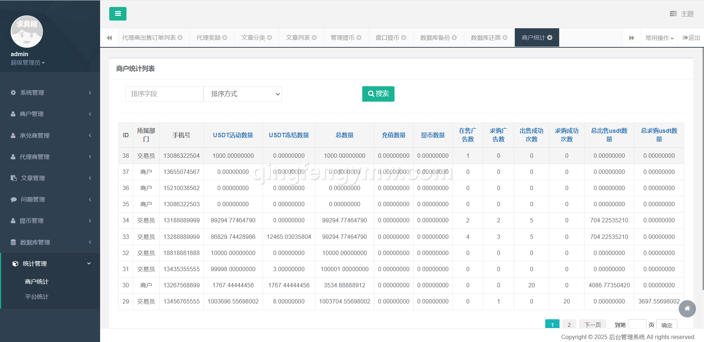
Task: Toggle sidebar with green hamburger button
Action: 118,14
